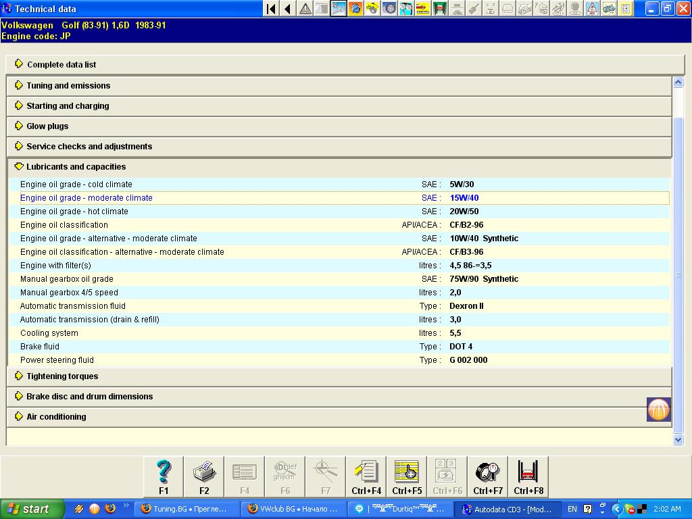
Task: Print the data with the F2 printer button
Action: [204, 476]
